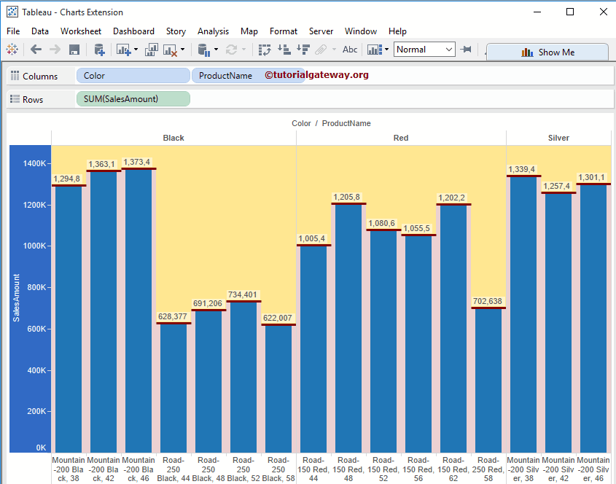Sort bars descending using toolbar icon
This screenshot has width=616, height=484.
[303, 50]
